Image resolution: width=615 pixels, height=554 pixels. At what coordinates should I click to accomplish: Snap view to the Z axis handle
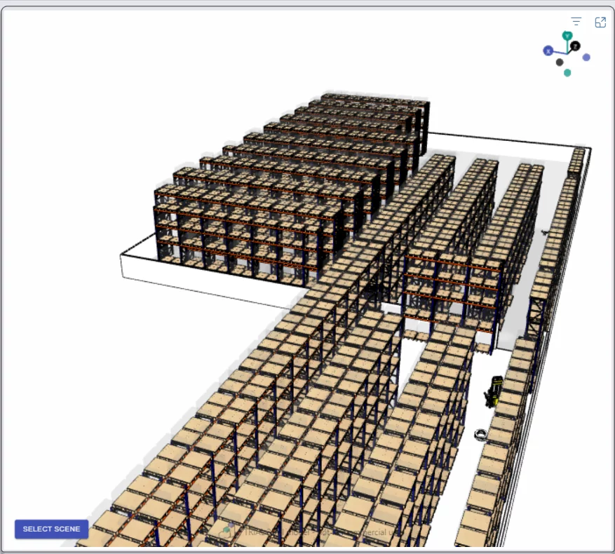pos(575,46)
